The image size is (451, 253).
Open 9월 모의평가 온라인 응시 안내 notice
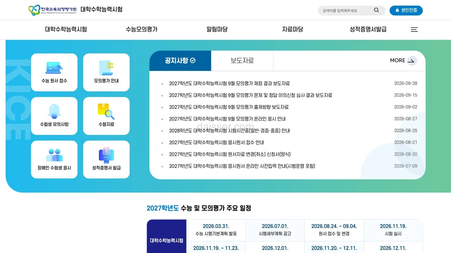pos(227,119)
